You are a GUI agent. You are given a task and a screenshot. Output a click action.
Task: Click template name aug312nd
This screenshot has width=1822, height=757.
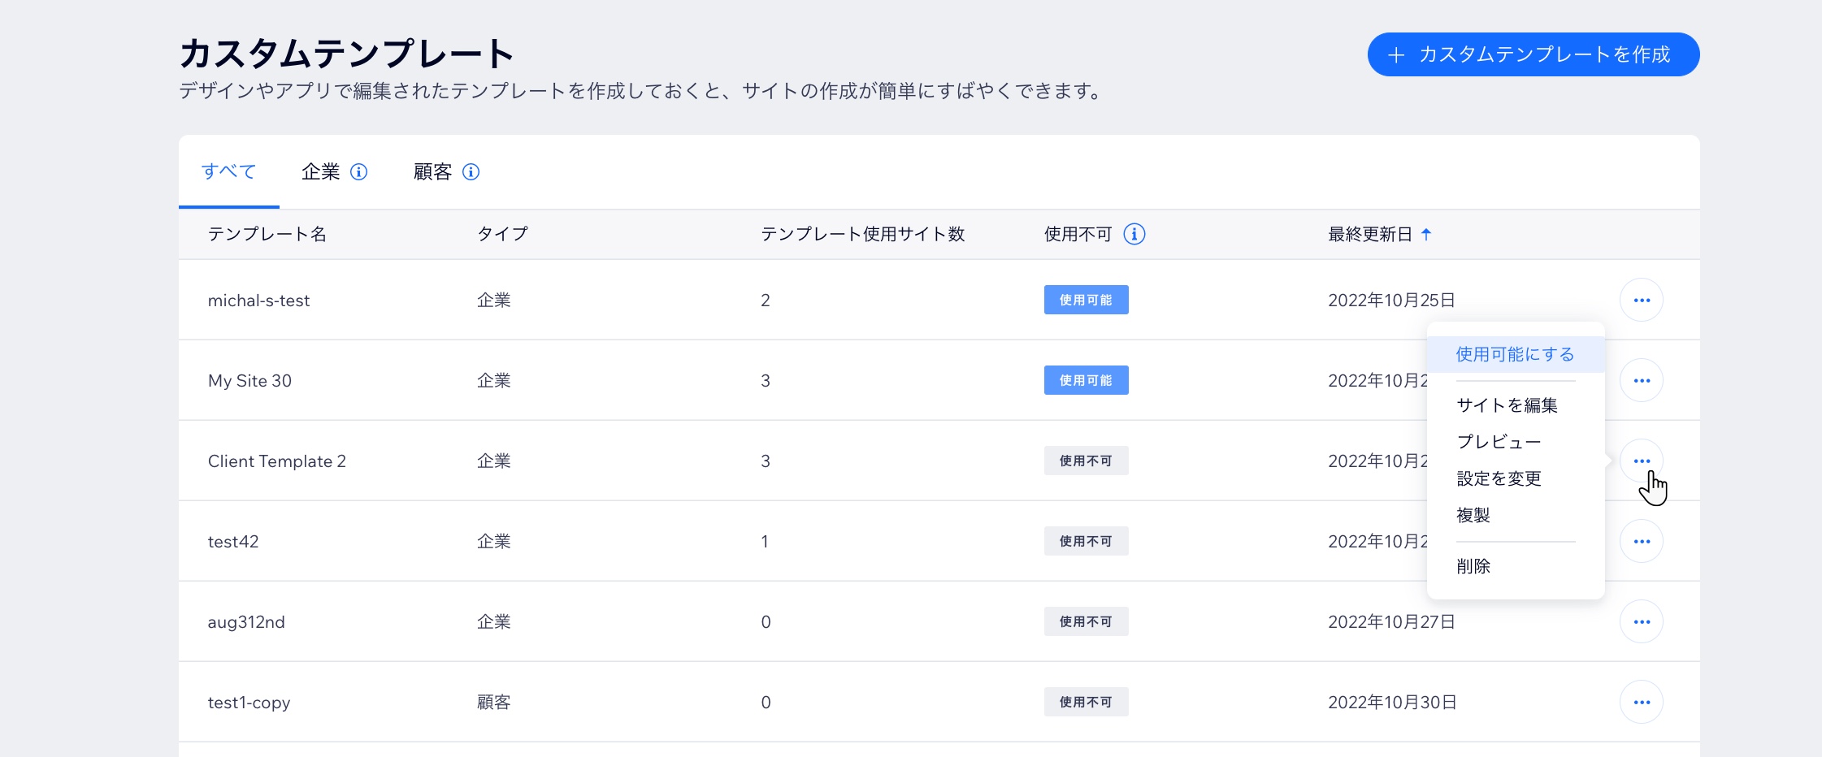(x=246, y=622)
